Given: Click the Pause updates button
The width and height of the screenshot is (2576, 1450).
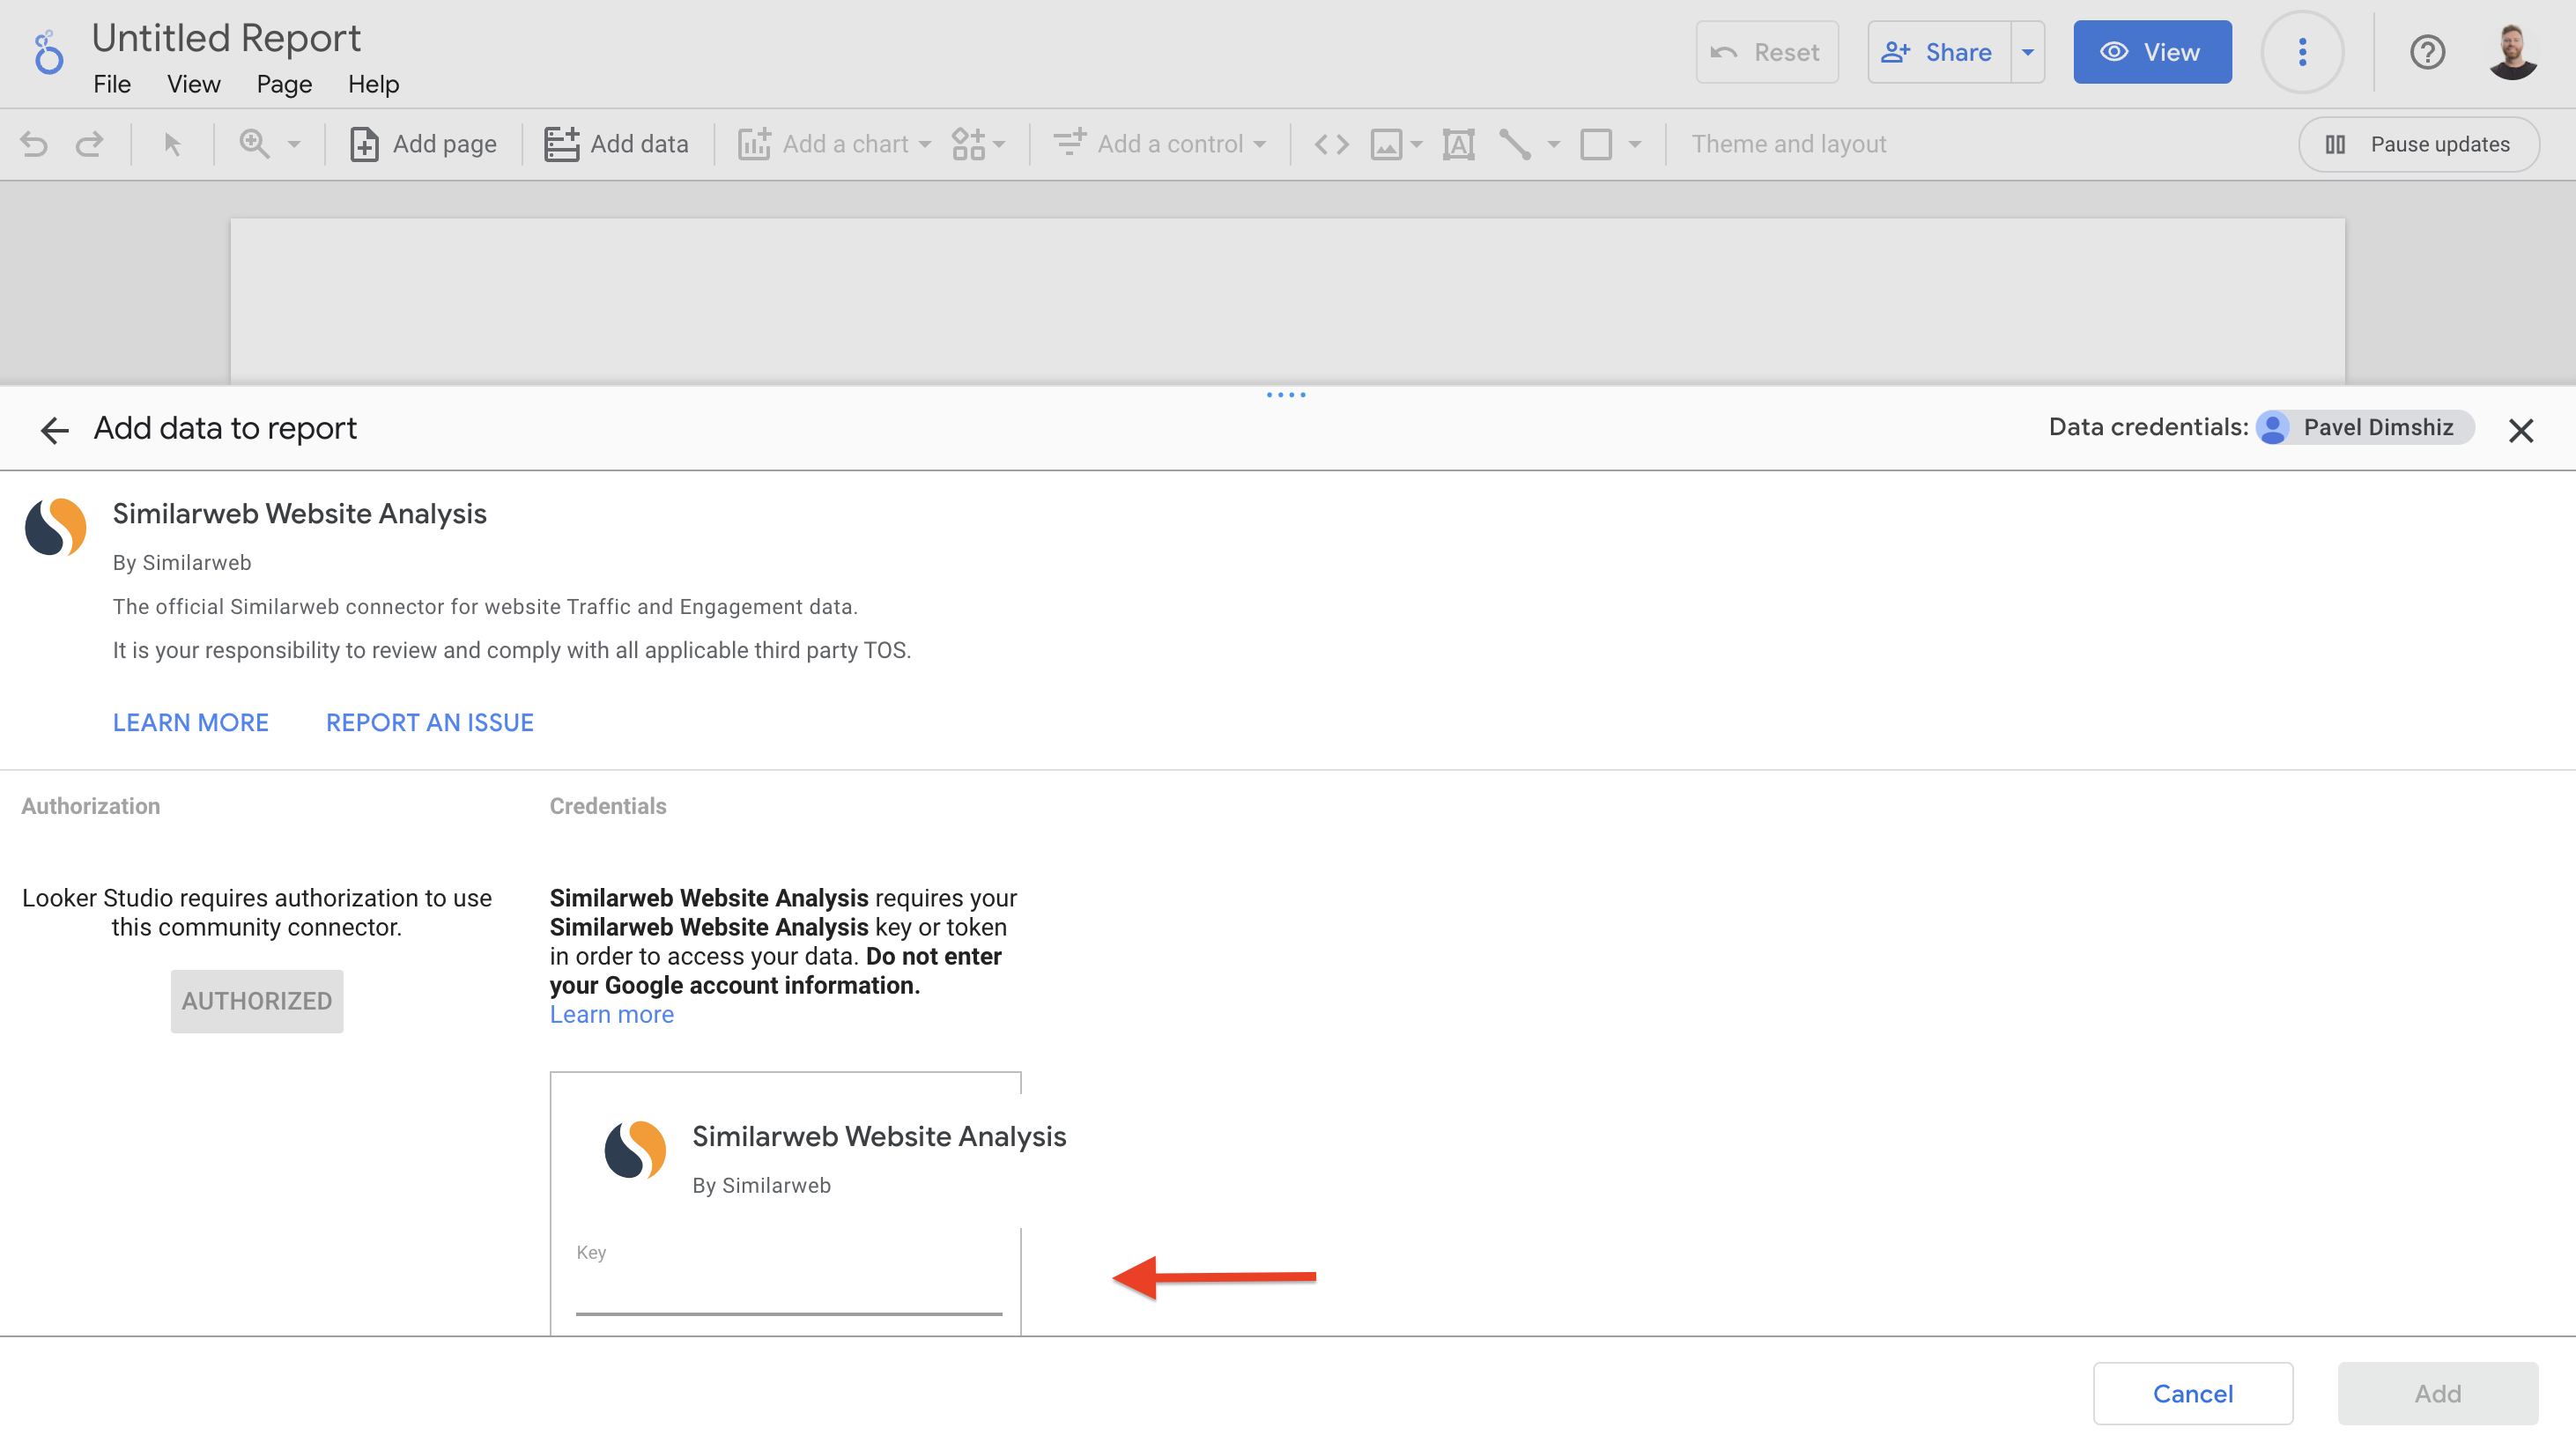Looking at the screenshot, I should [x=2418, y=144].
